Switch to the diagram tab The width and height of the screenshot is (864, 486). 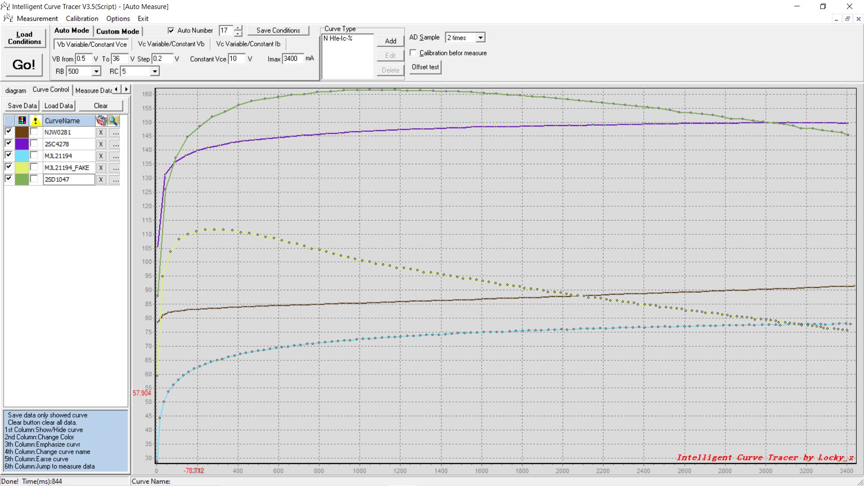click(x=15, y=90)
